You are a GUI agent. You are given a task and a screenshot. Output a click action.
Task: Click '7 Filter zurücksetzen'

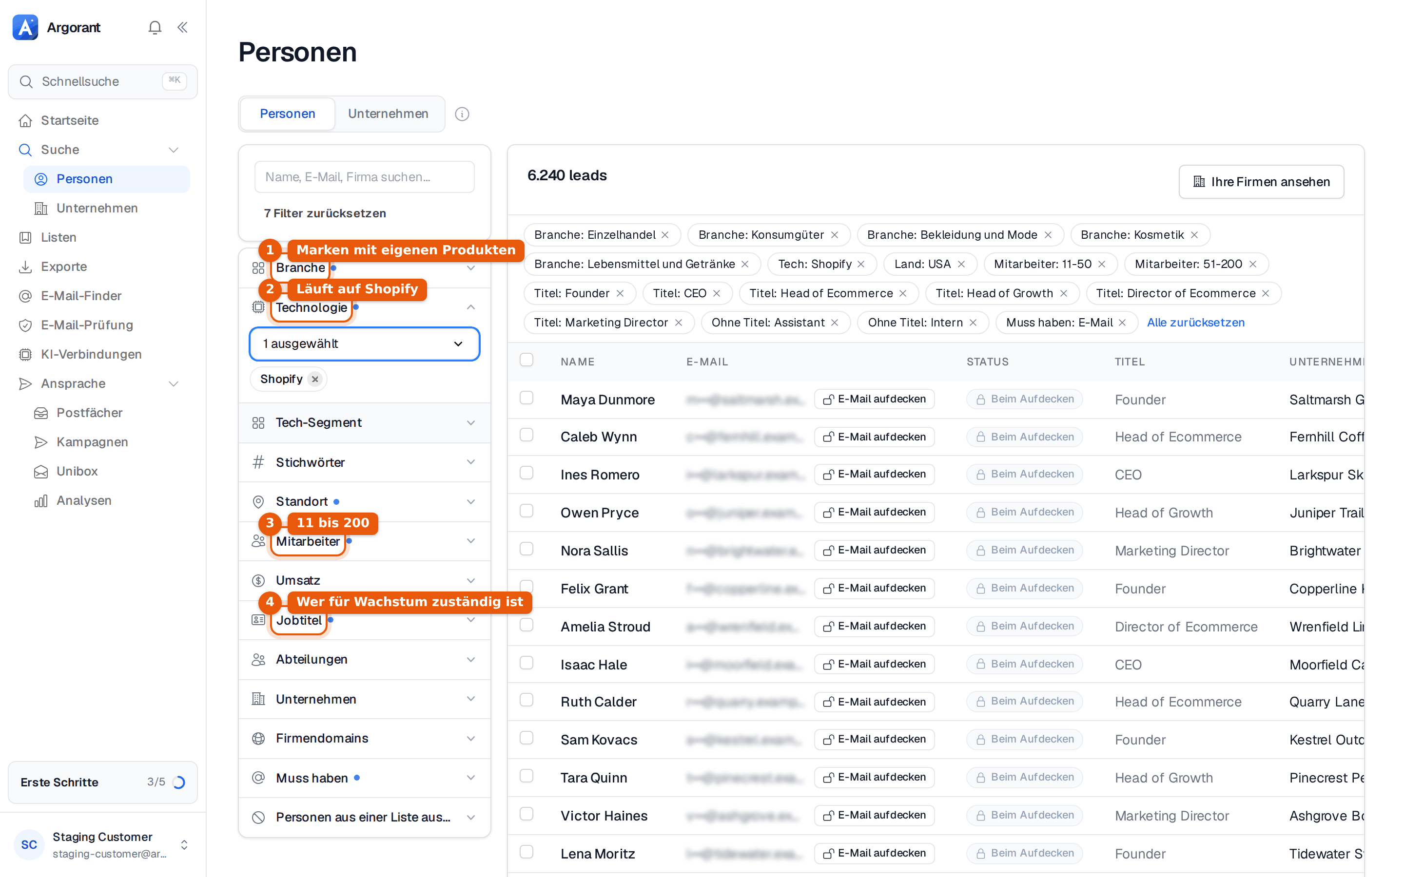click(x=325, y=213)
